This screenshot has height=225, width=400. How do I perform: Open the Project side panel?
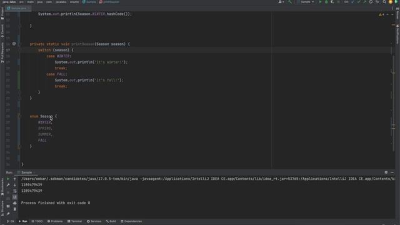pyautogui.click(x=2, y=13)
